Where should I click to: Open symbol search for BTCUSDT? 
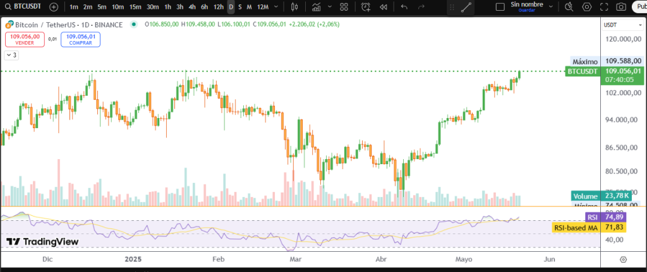(23, 6)
